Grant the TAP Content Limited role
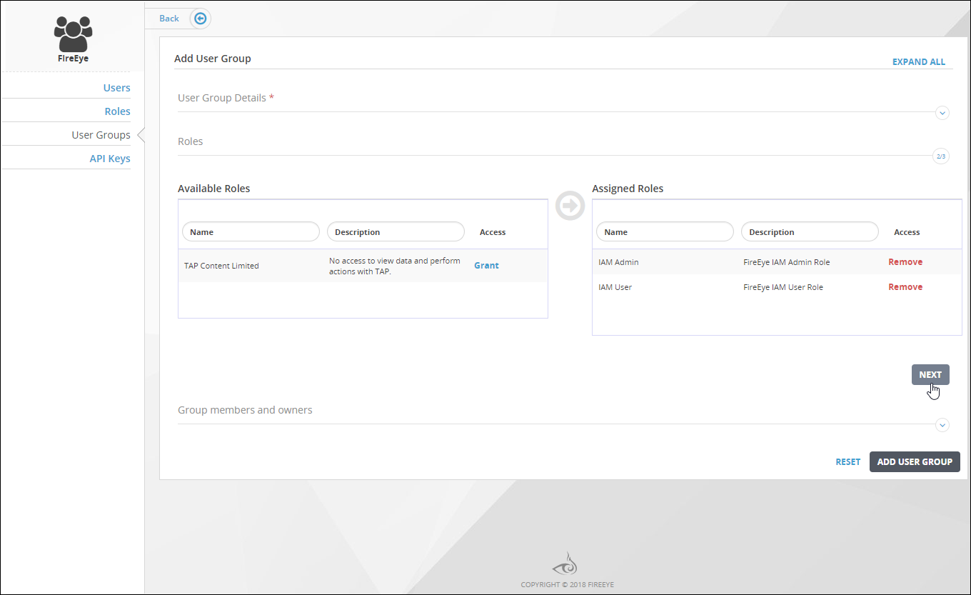 486,266
